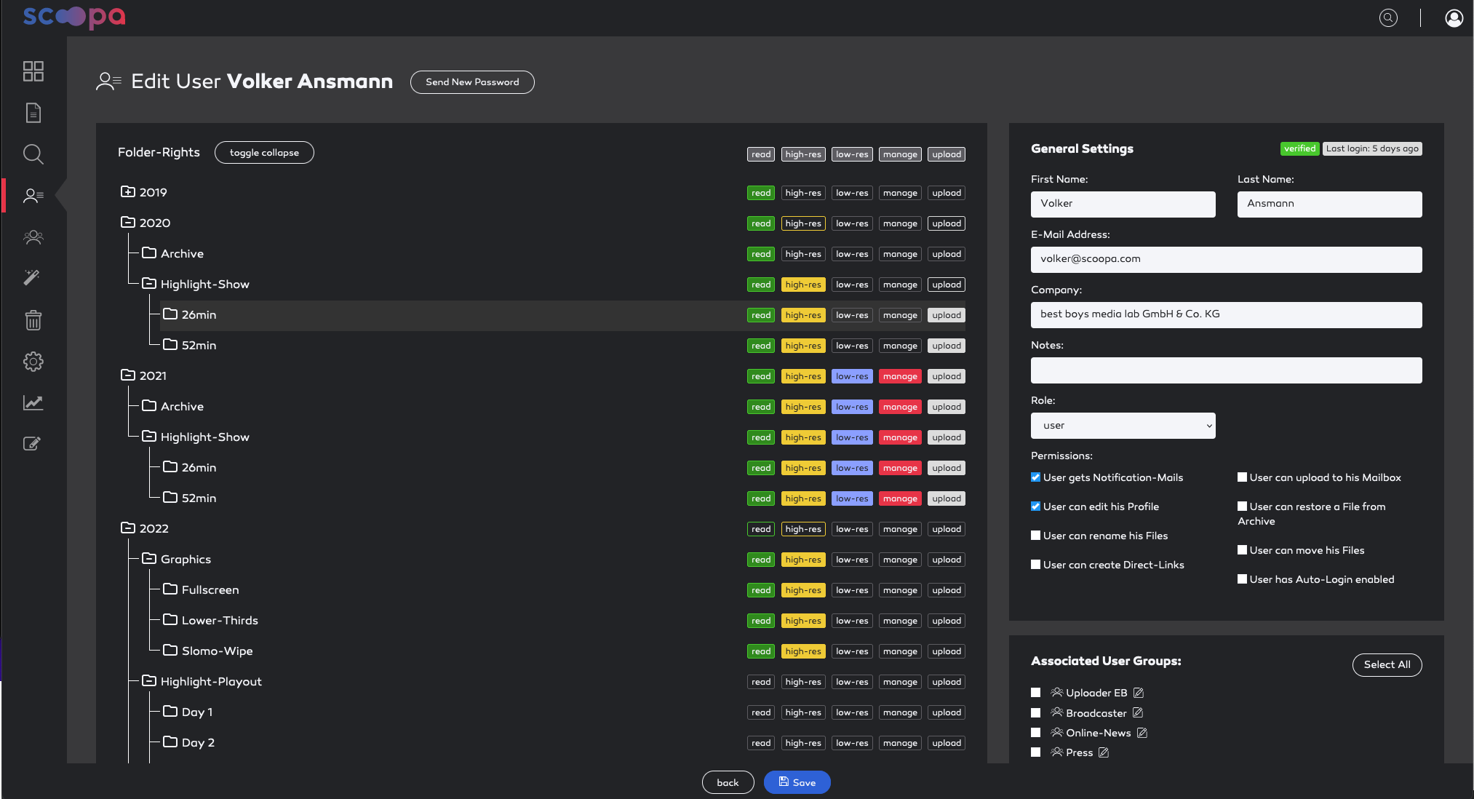Toggle low-res right on 2021 Archive

[852, 407]
